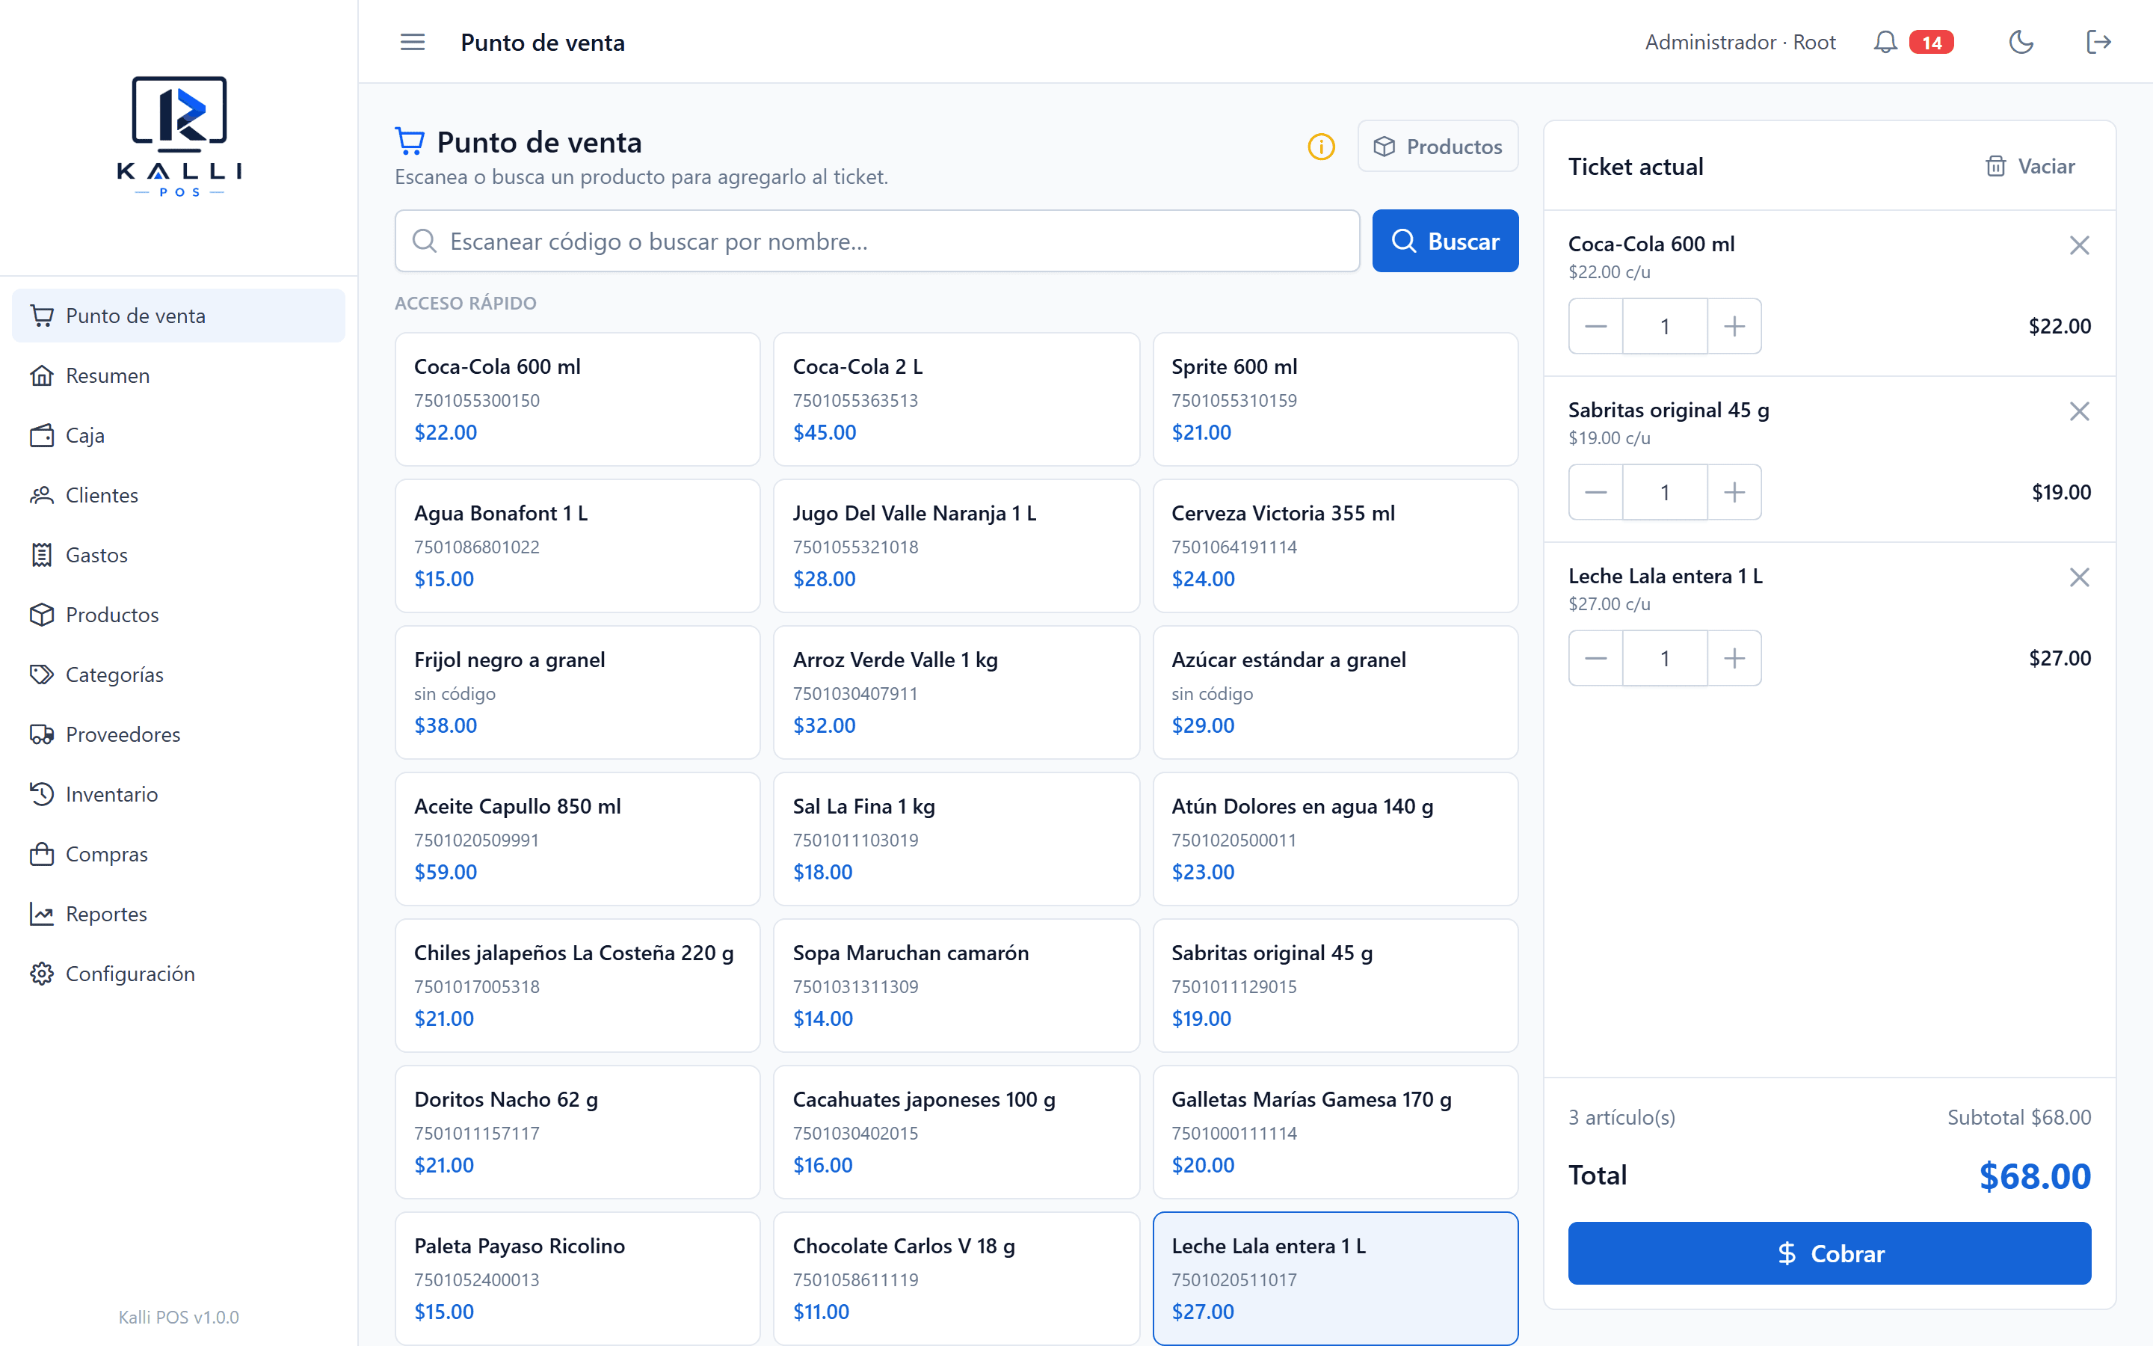Focus the product search field
The image size is (2153, 1346).
point(877,240)
